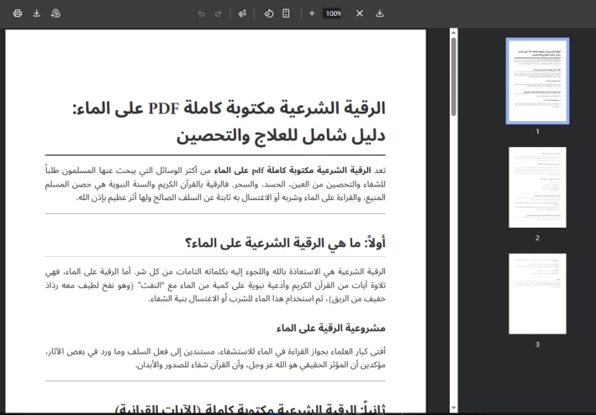Rotate the page counterclockwise
This screenshot has width=596, height=415.
pyautogui.click(x=269, y=13)
